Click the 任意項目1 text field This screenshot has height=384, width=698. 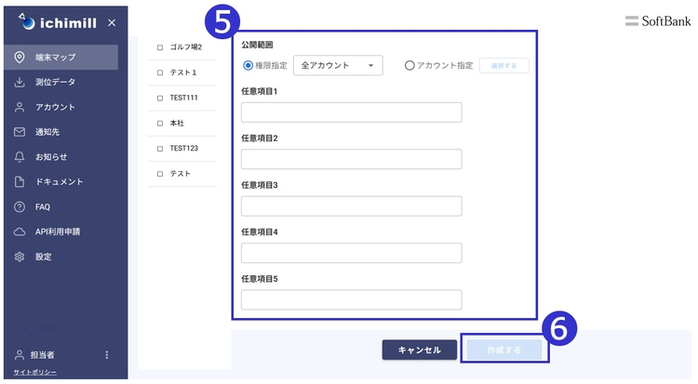[x=351, y=113]
